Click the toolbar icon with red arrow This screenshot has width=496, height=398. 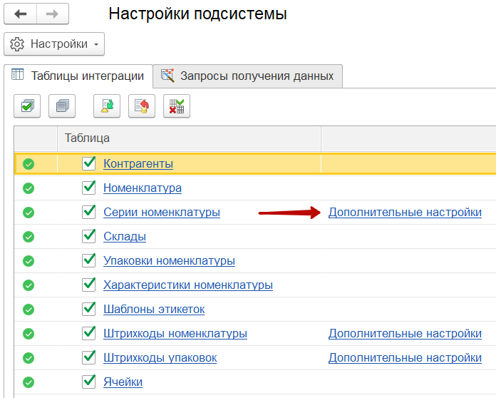(142, 106)
